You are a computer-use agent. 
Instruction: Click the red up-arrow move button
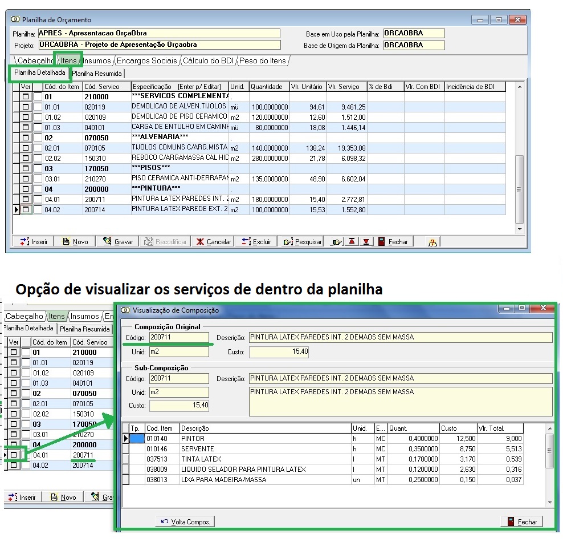pos(352,241)
